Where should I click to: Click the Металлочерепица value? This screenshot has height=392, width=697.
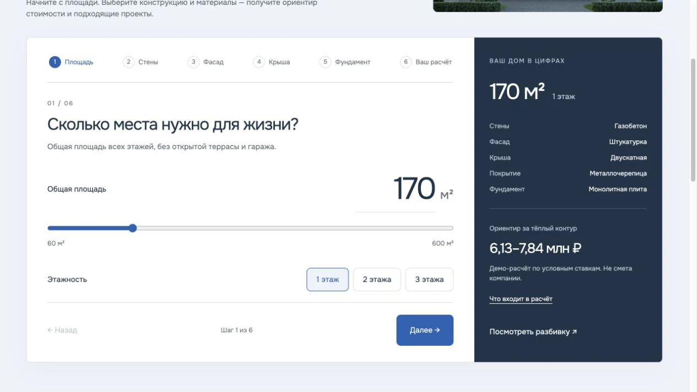(618, 173)
